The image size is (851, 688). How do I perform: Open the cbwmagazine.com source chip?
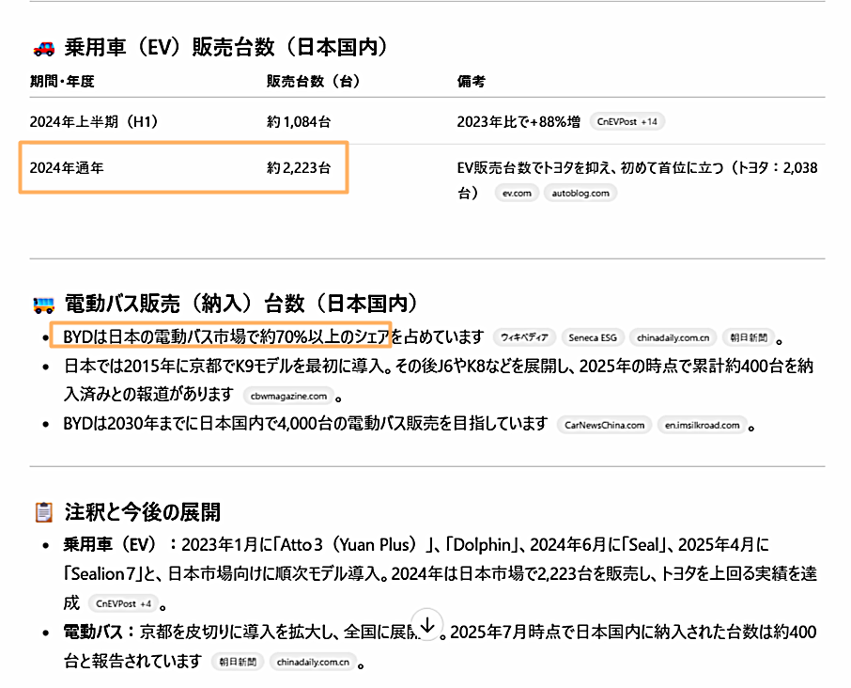click(x=287, y=396)
